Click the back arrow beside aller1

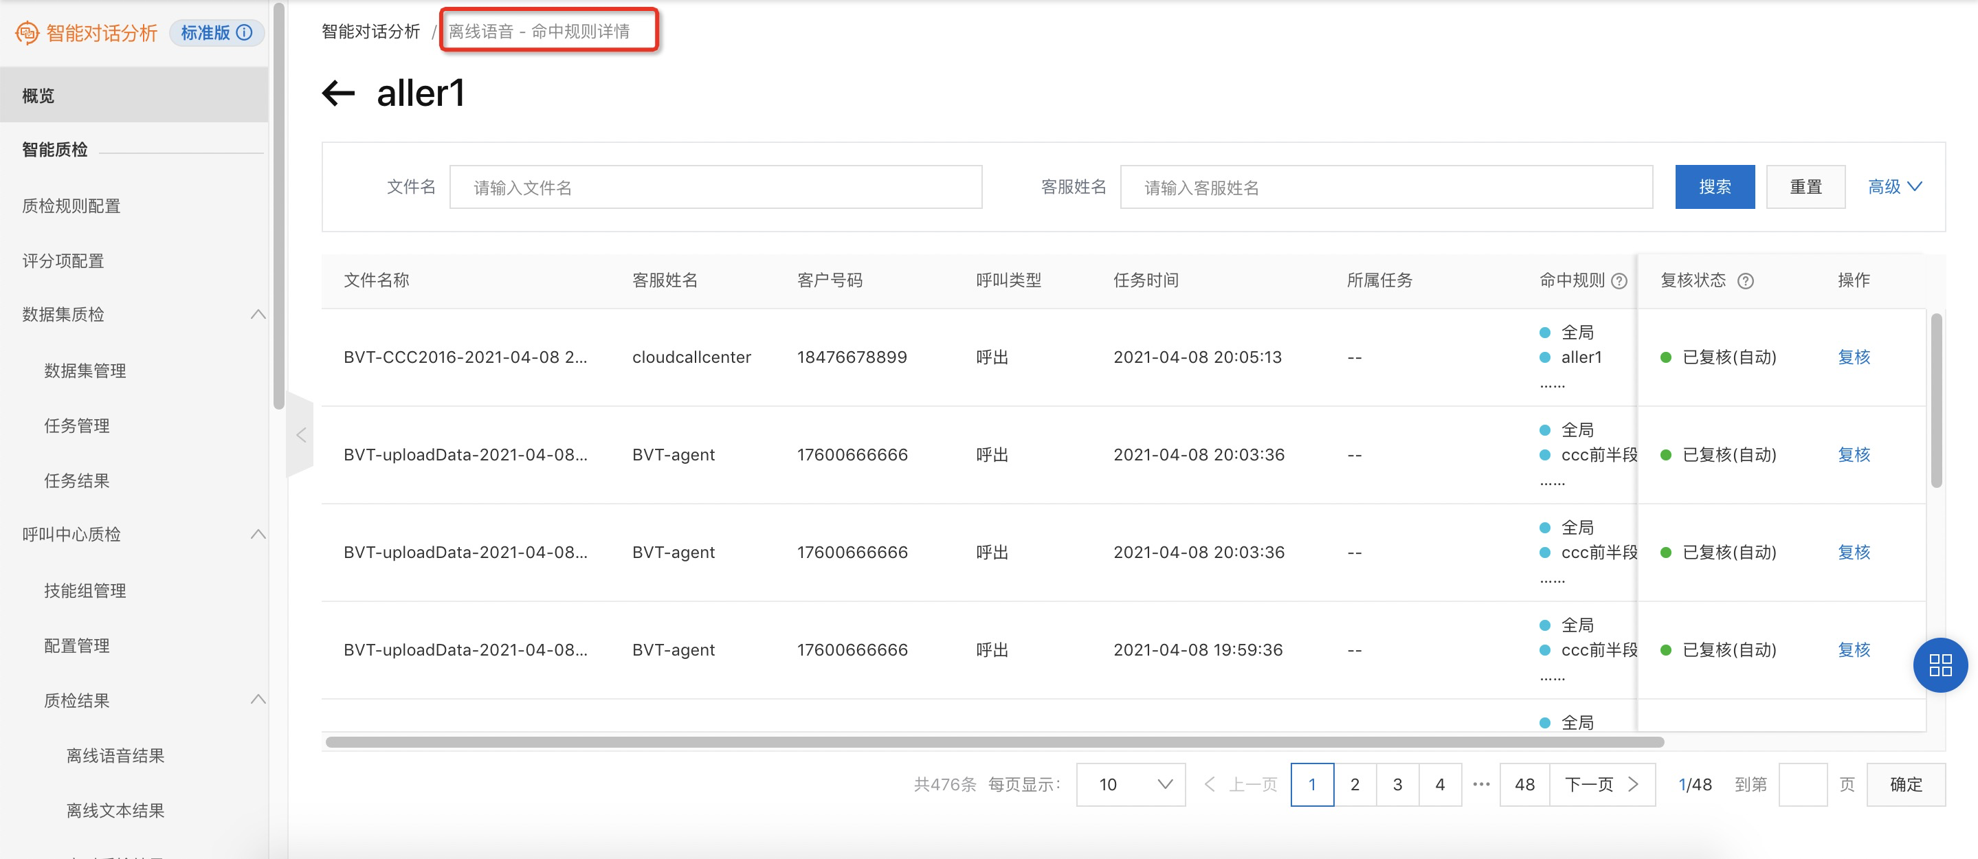[x=338, y=93]
